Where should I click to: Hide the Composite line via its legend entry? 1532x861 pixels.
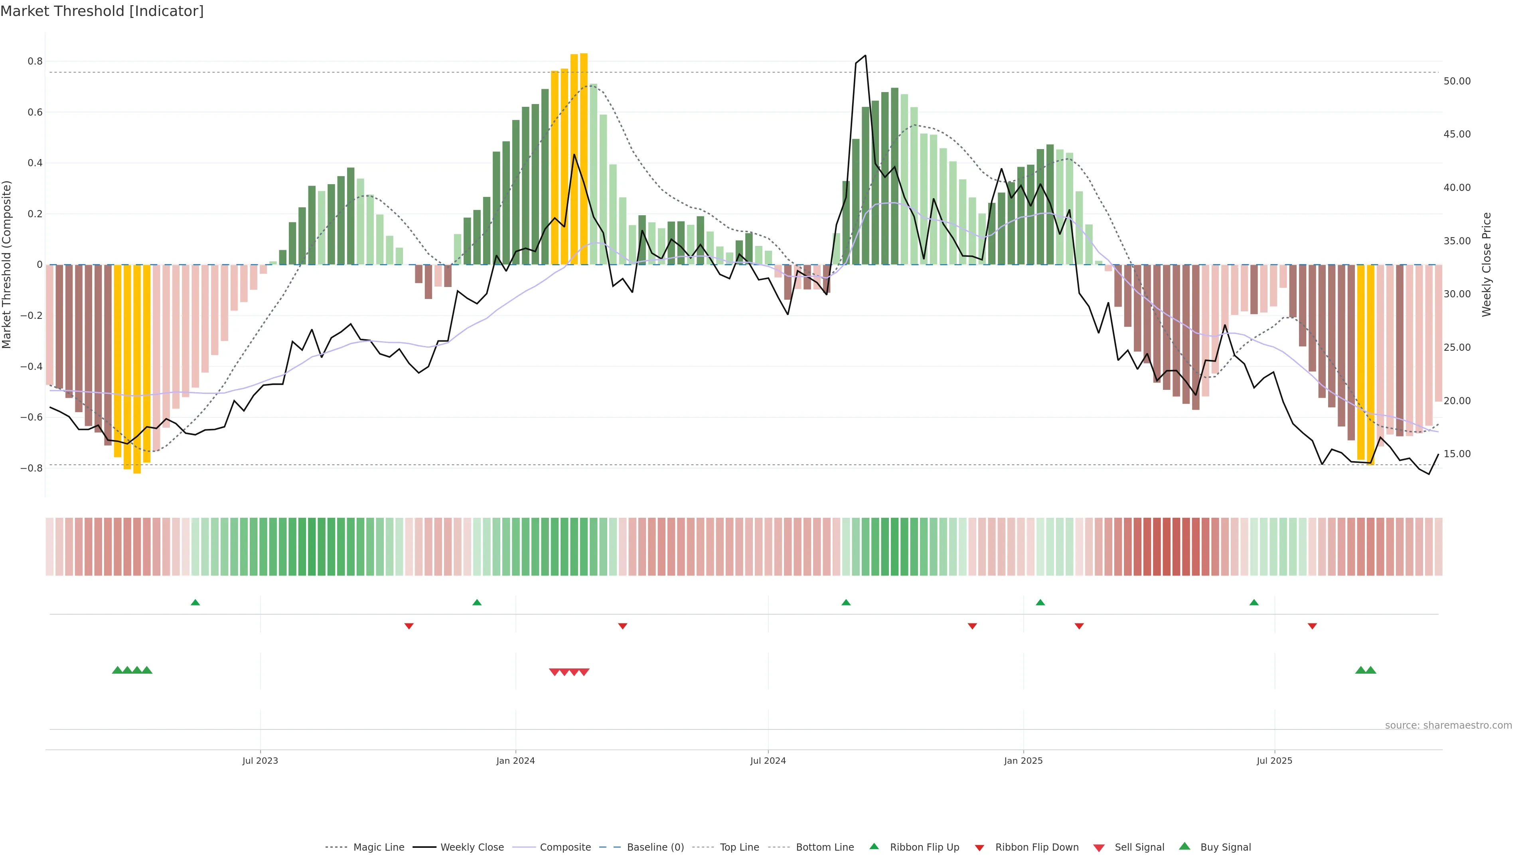point(565,847)
